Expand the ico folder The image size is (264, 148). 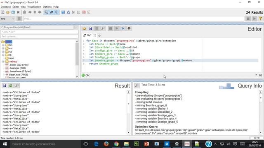click(3, 52)
